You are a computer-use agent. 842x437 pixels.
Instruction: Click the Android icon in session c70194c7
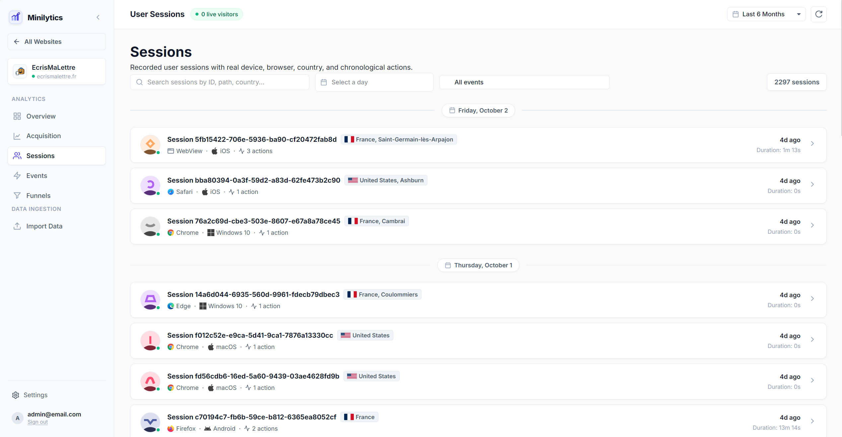click(207, 429)
